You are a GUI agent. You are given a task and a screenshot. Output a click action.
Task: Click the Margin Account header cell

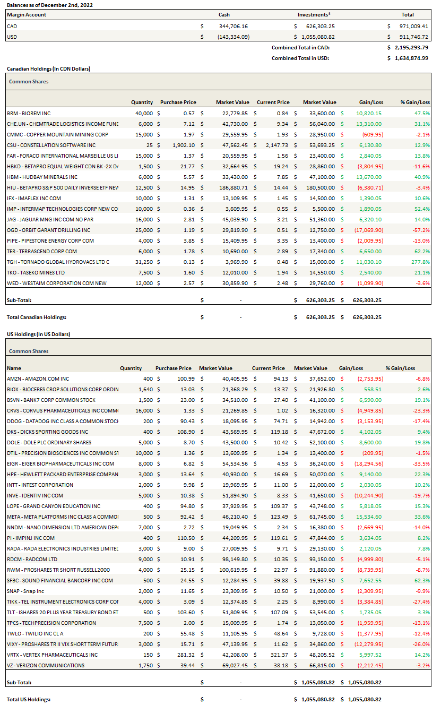[x=27, y=15]
